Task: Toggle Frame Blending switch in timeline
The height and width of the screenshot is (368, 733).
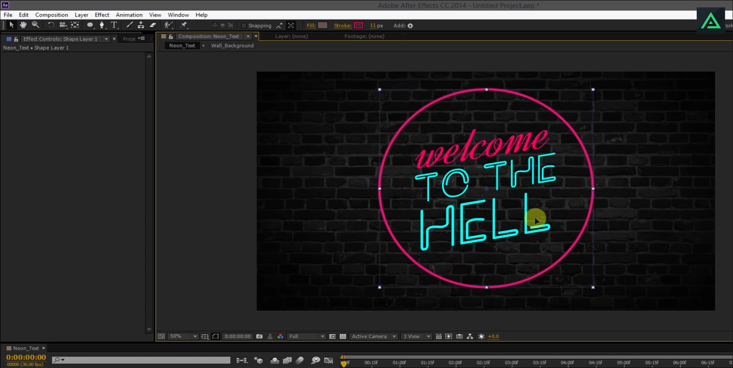Action: 287,360
